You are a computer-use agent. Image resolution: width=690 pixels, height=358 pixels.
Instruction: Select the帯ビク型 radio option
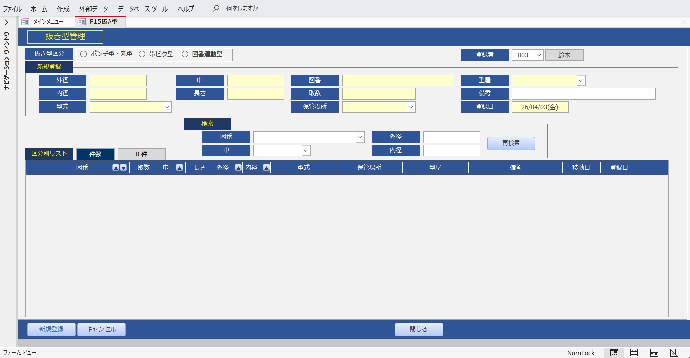point(142,54)
